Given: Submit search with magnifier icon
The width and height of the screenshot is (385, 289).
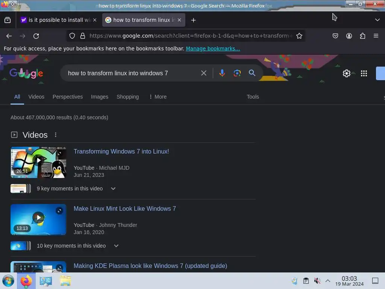Looking at the screenshot, I should (x=252, y=73).
